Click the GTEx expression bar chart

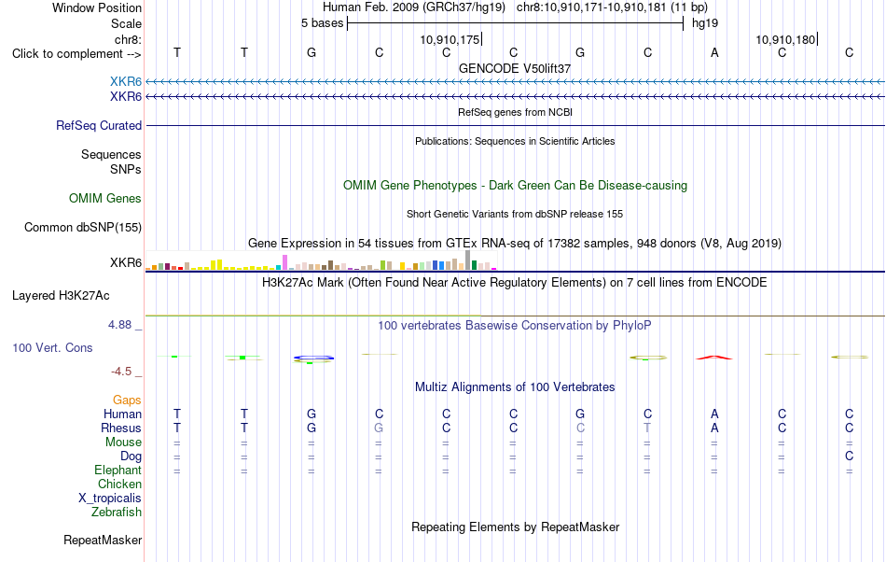pyautogui.click(x=321, y=260)
